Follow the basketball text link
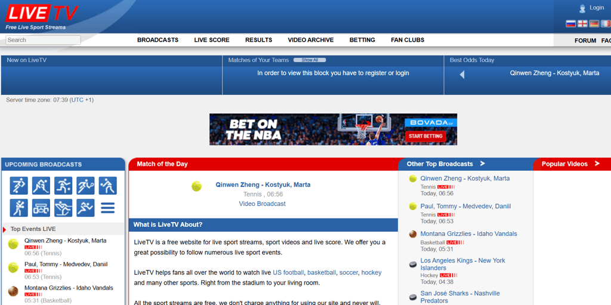The height and width of the screenshot is (305, 611). point(322,273)
